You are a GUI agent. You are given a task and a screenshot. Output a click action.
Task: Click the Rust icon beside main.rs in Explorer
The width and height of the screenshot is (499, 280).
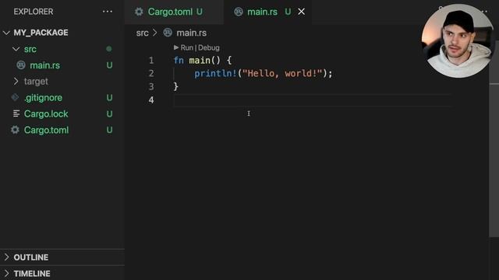(21, 65)
